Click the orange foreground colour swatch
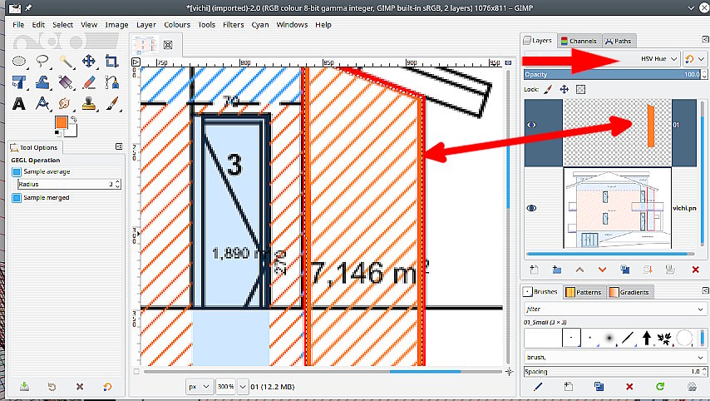 (x=61, y=123)
